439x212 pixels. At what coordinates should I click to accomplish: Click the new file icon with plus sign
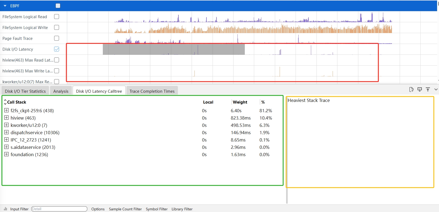coord(411,89)
